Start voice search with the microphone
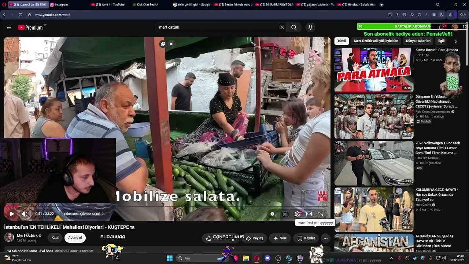The image size is (469, 264). tap(310, 27)
